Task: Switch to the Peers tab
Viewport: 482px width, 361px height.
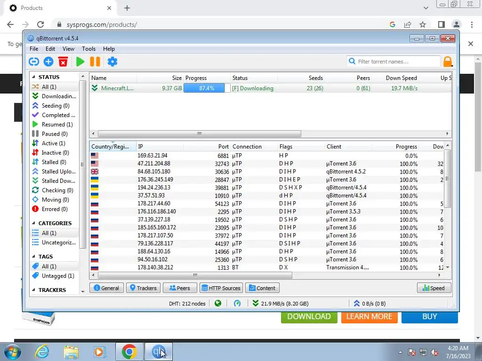Action: click(180, 288)
